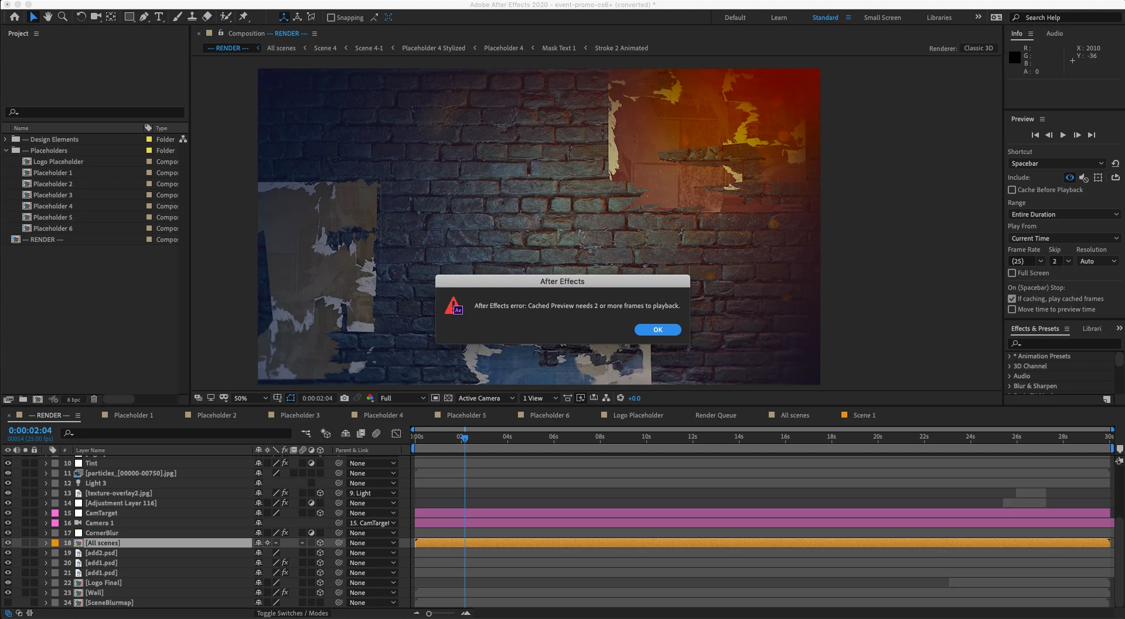Viewport: 1125px width, 619px height.
Task: Open the Range Entire Duration dropdown
Action: (x=1064, y=214)
